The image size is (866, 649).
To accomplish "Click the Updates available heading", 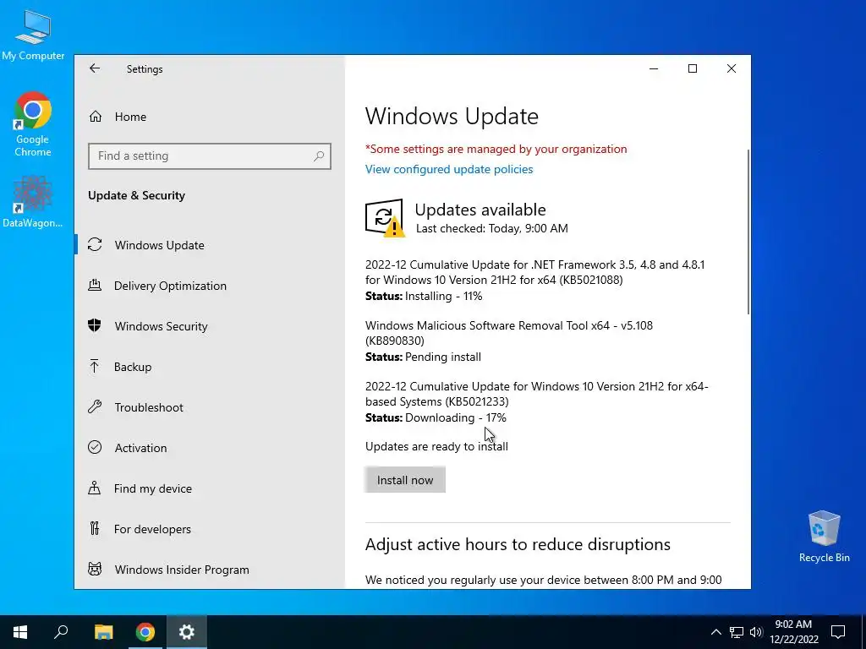I will (x=480, y=210).
